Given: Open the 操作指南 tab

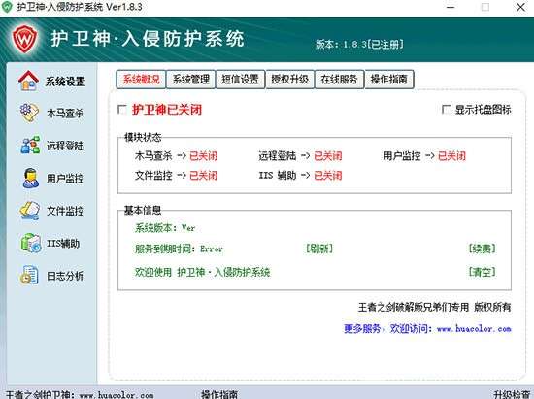Looking at the screenshot, I should pos(389,80).
